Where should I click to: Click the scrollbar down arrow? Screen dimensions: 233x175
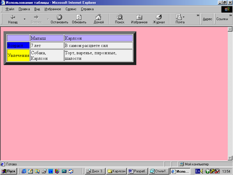click(x=230, y=158)
